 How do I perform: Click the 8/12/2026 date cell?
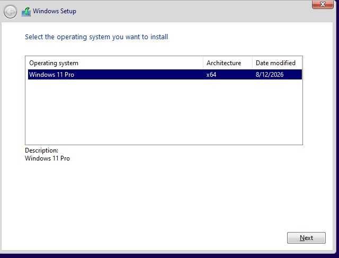270,75
